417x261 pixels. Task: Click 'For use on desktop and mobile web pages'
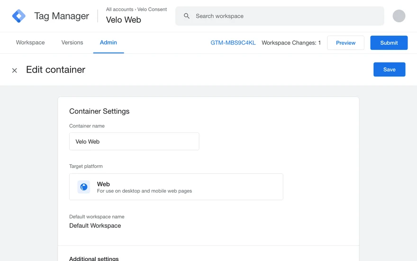[145, 191]
